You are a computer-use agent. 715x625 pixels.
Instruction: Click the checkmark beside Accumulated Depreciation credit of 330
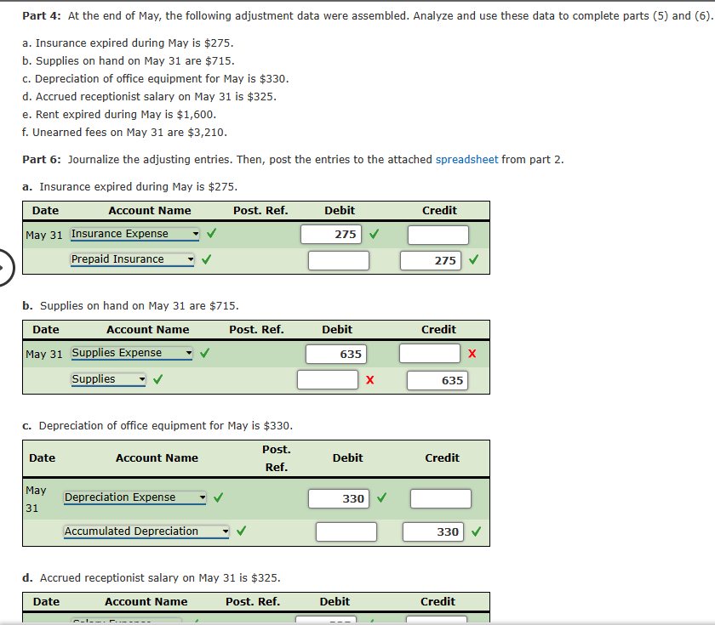pyautogui.click(x=475, y=531)
